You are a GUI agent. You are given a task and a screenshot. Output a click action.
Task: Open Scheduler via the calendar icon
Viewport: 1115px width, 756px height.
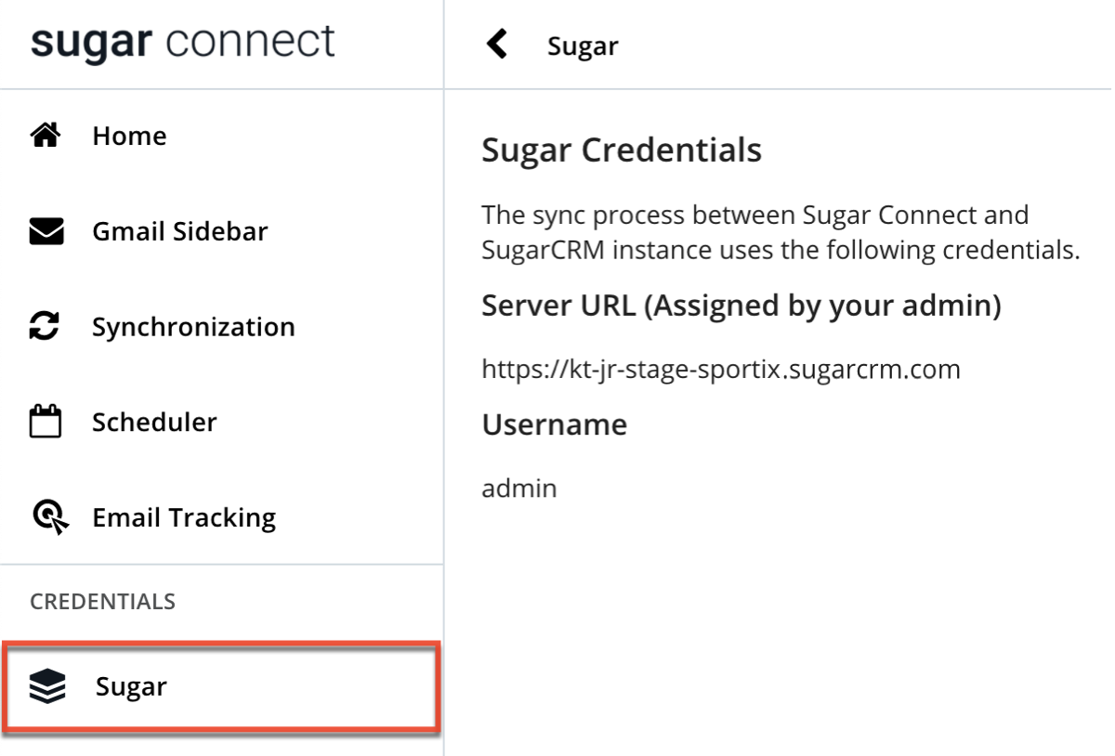[45, 422]
